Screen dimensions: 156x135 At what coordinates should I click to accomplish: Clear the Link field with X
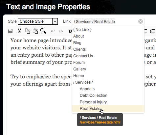[141, 21]
